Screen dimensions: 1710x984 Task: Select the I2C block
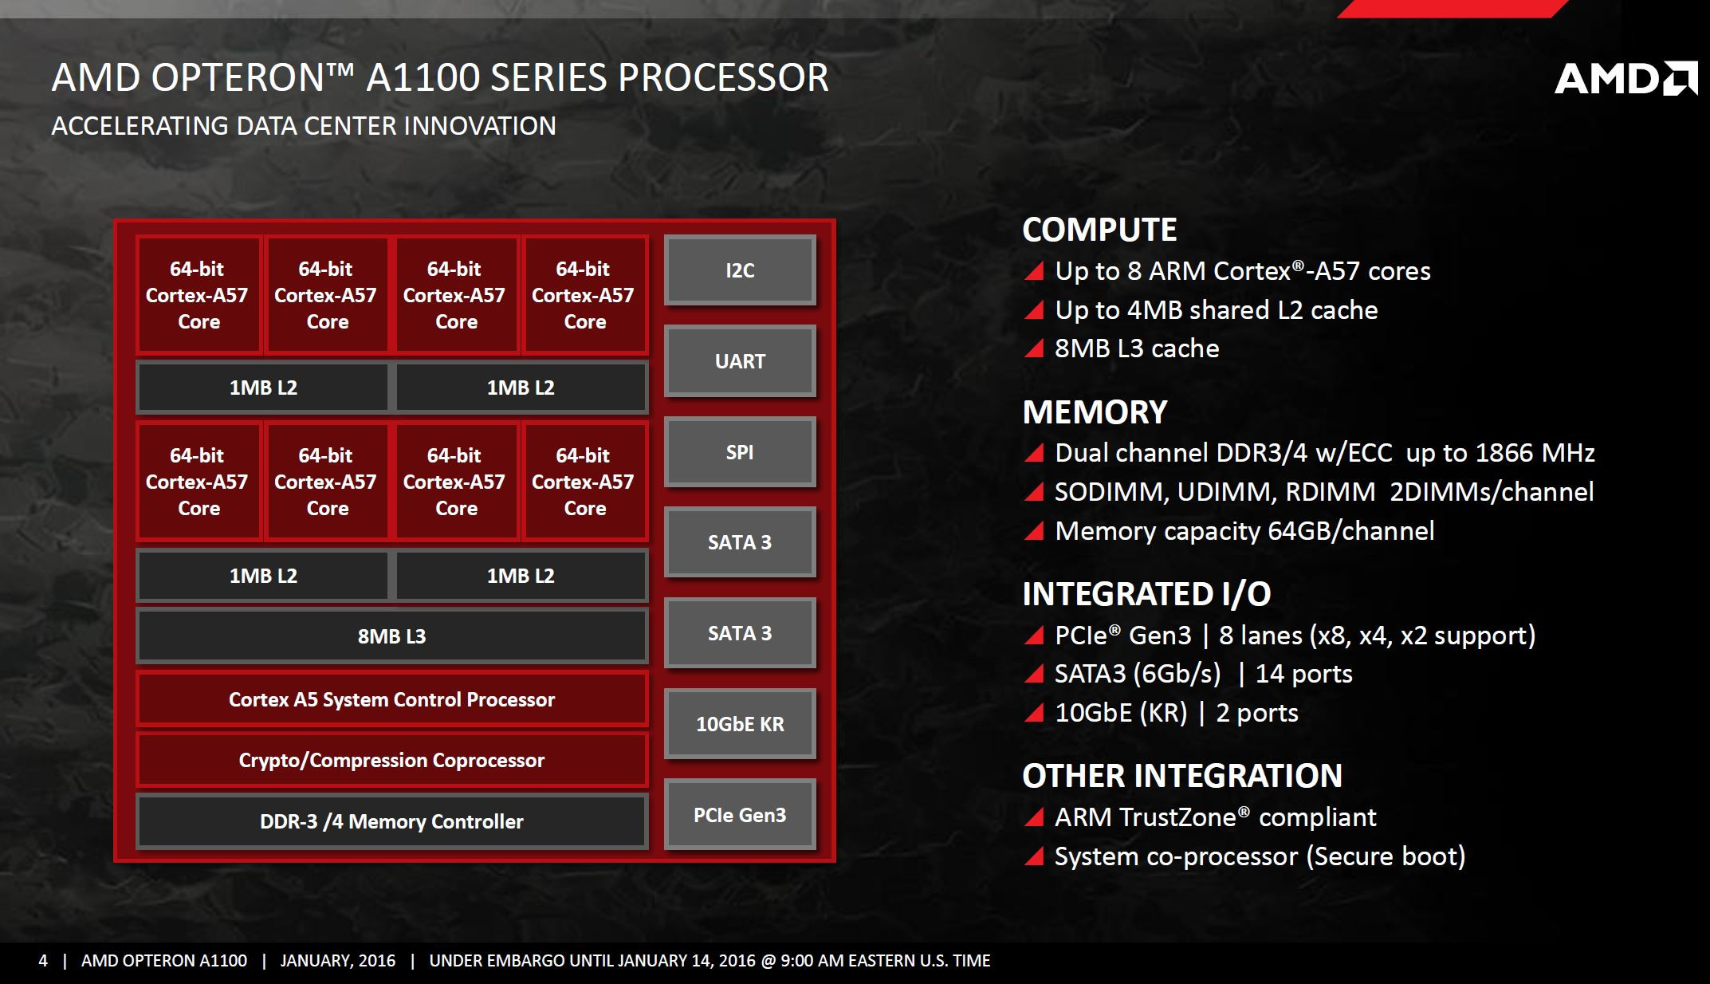tap(740, 270)
